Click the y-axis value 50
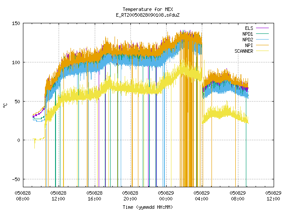282x211 pixels. click(18, 102)
